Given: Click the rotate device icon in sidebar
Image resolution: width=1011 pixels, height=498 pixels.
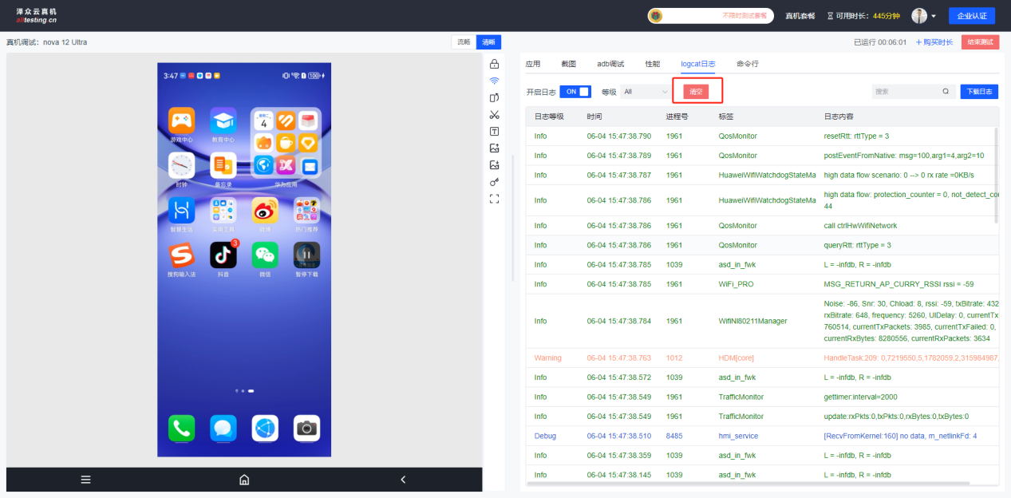Looking at the screenshot, I should pyautogui.click(x=494, y=97).
